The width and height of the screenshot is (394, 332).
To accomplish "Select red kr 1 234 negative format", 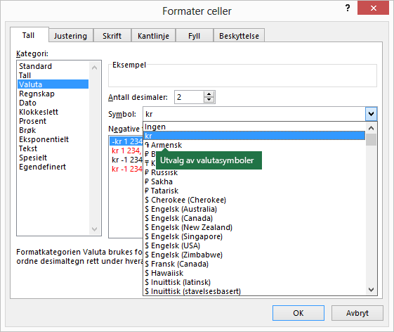I will (126, 151).
